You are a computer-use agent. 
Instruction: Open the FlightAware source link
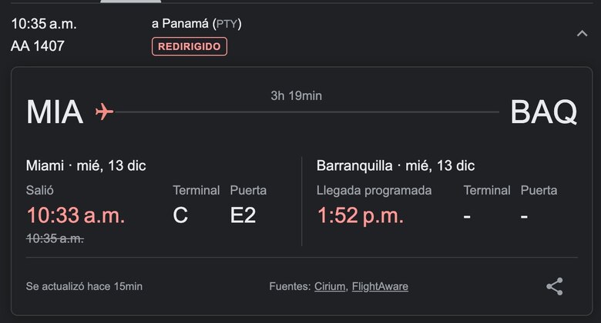(380, 287)
